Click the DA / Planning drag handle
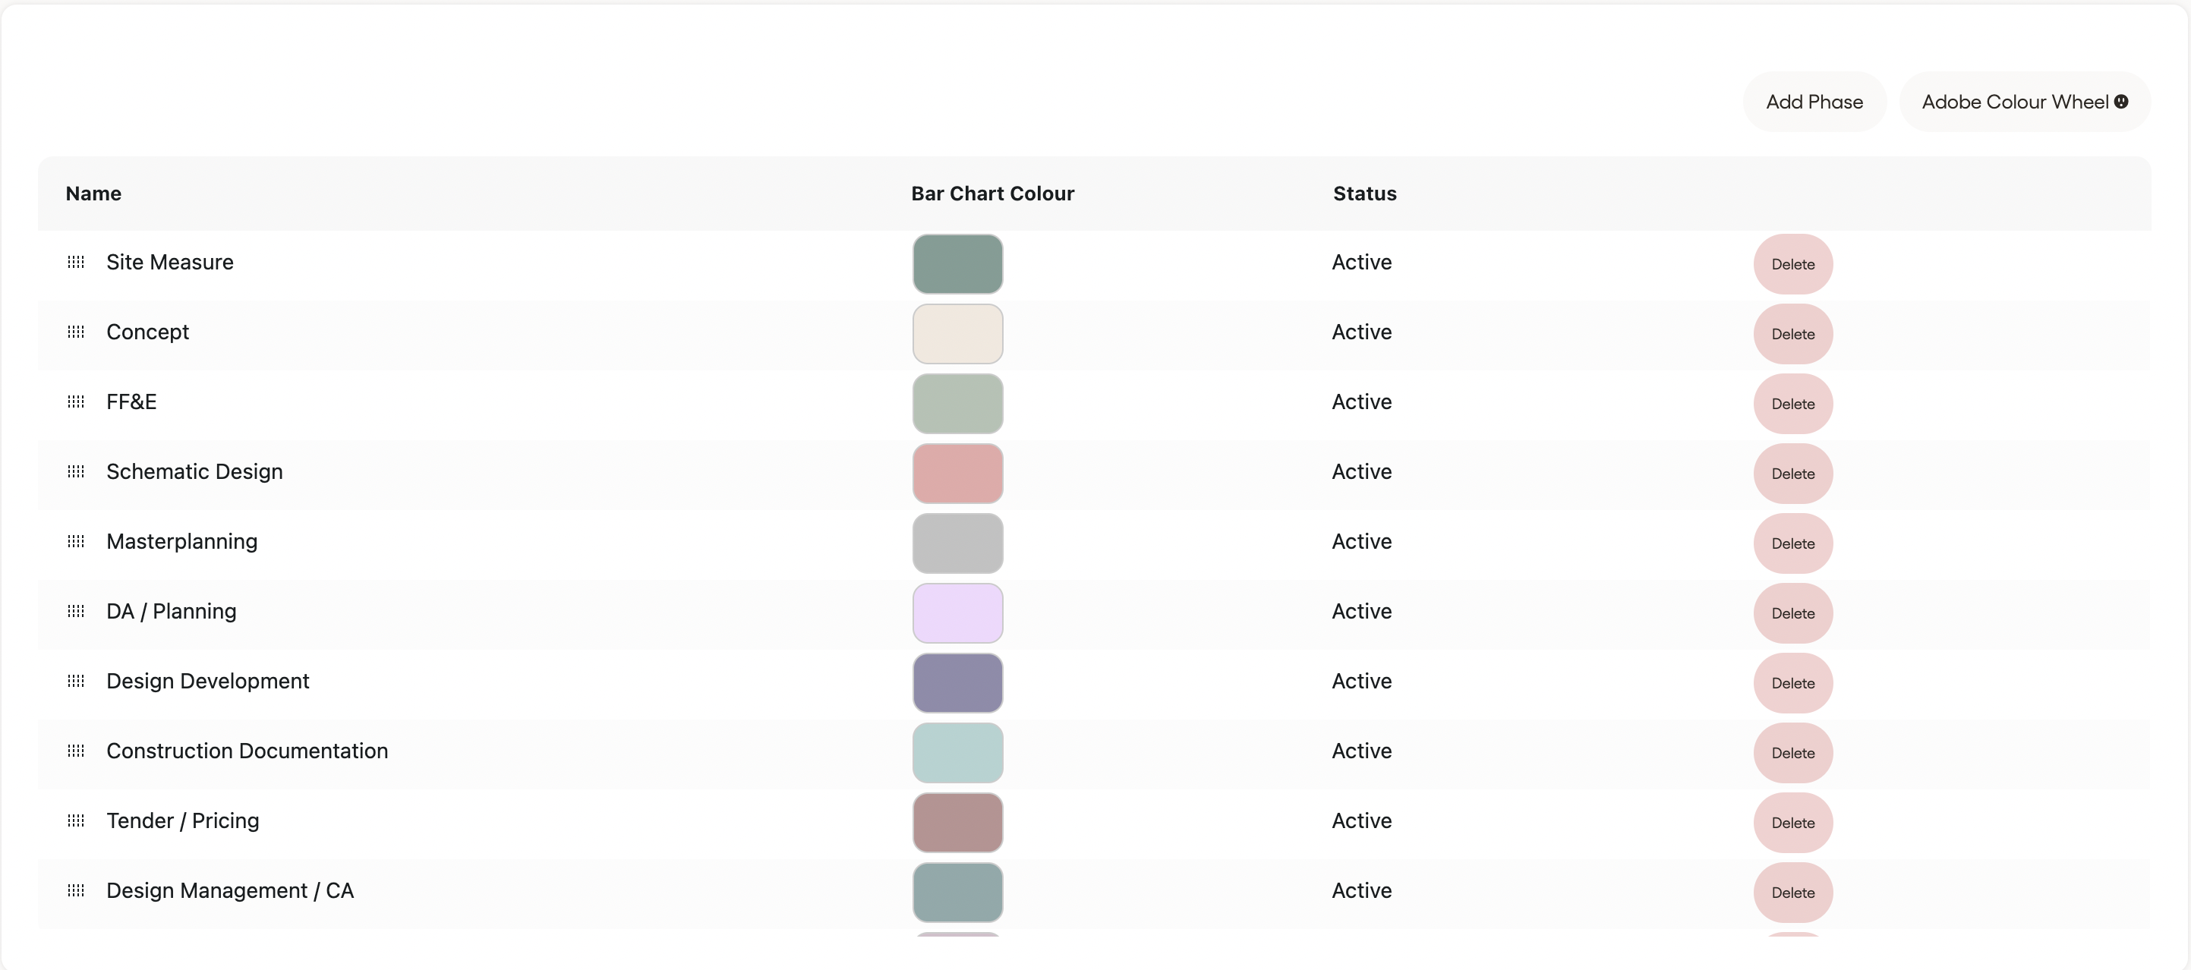The height and width of the screenshot is (970, 2191). click(x=76, y=610)
